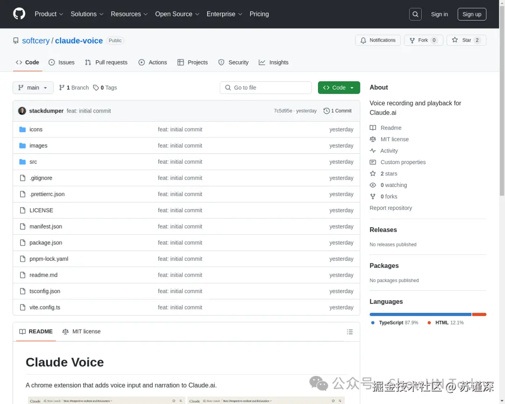The image size is (505, 404).
Task: Click the .gitignore file icon
Action: (x=22, y=178)
